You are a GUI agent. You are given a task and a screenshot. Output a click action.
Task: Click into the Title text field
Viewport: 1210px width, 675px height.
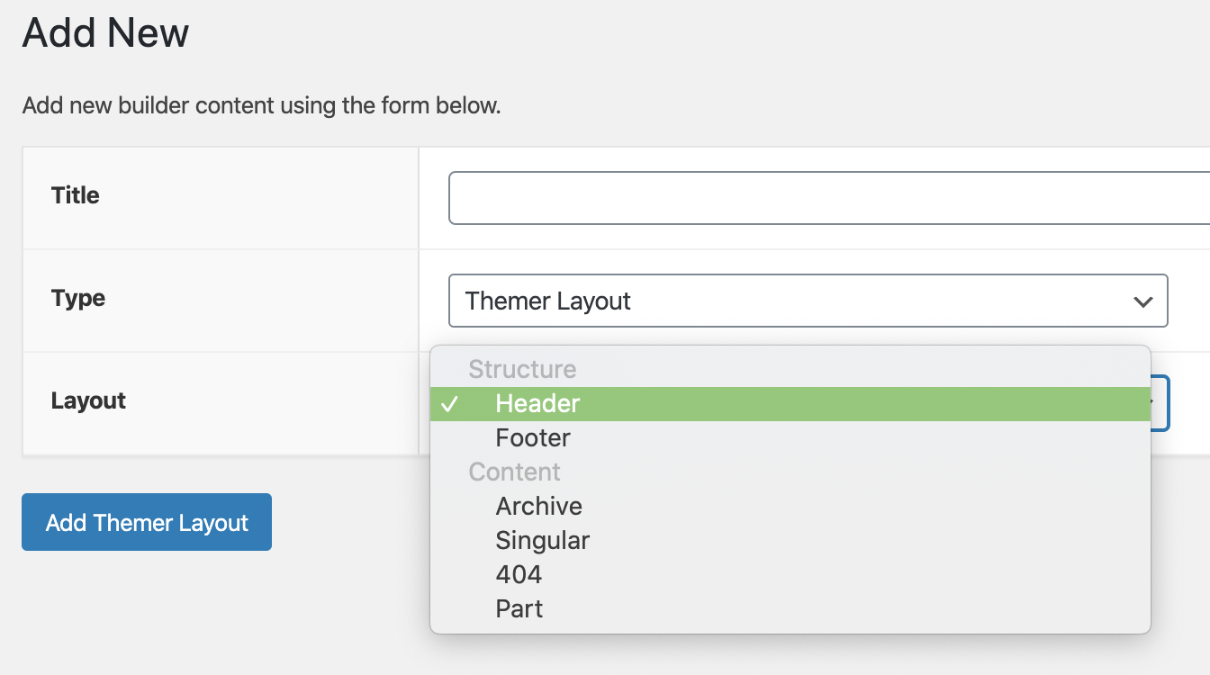tap(828, 198)
